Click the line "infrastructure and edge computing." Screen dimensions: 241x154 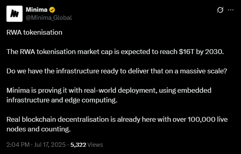pos(62,100)
